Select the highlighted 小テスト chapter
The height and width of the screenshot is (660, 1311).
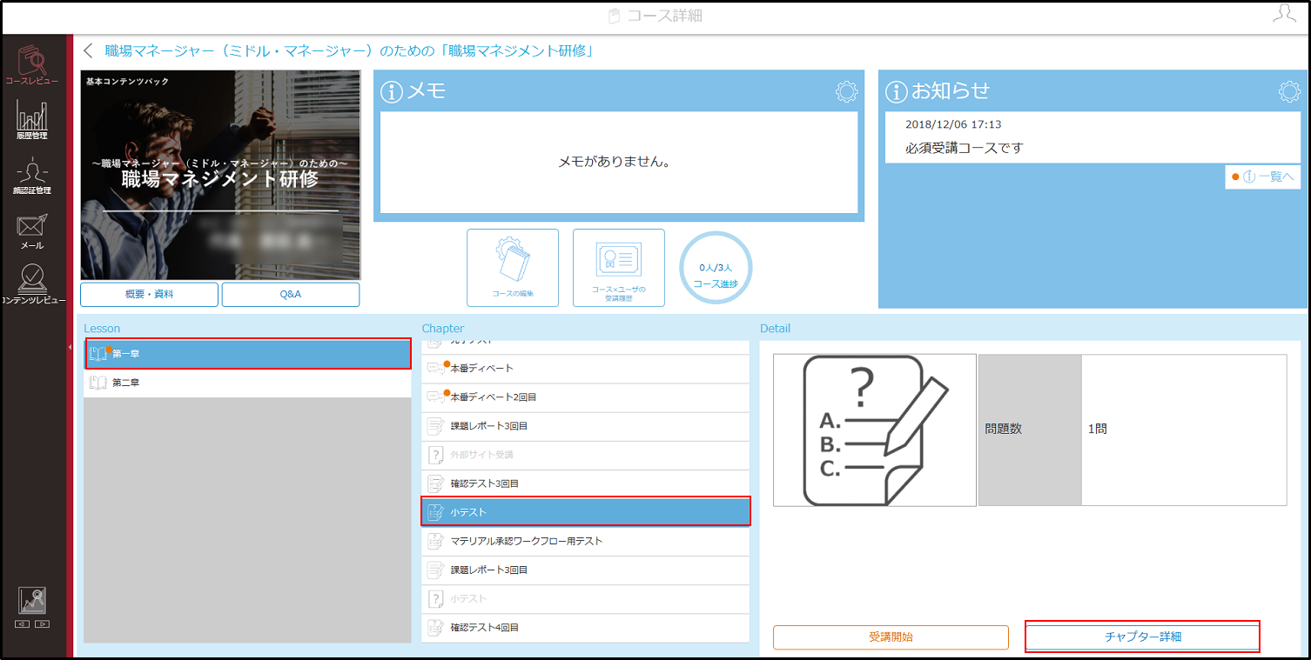586,512
